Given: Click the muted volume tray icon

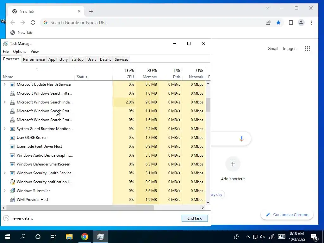Looking at the screenshot, I should point(263,237).
